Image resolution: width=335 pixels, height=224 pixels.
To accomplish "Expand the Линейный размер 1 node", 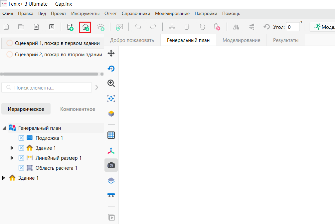I will coord(12,158).
